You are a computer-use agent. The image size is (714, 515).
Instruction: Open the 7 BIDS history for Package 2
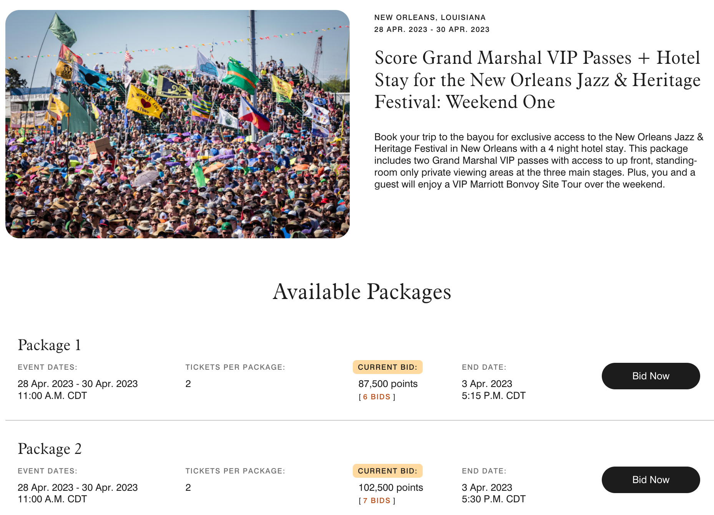click(x=376, y=501)
